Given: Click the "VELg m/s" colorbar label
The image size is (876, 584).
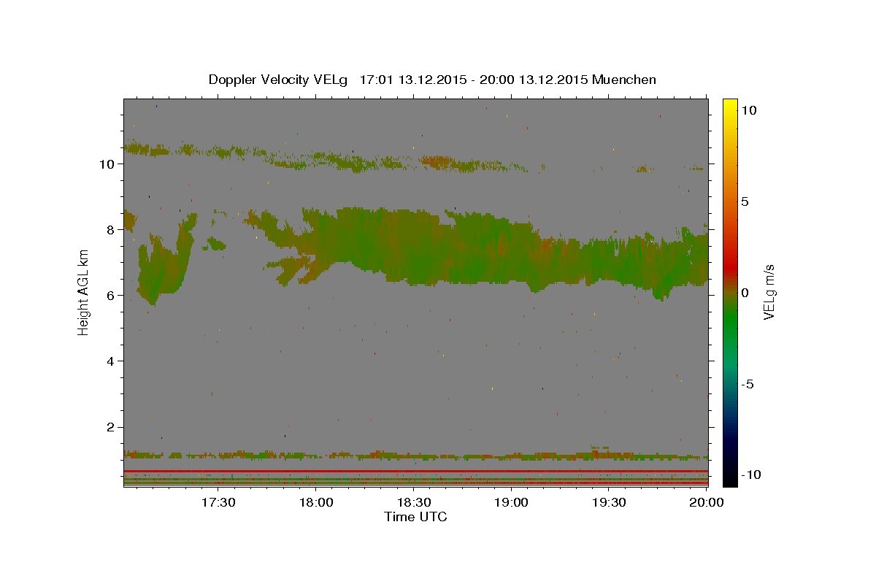Looking at the screenshot, I should 769,293.
